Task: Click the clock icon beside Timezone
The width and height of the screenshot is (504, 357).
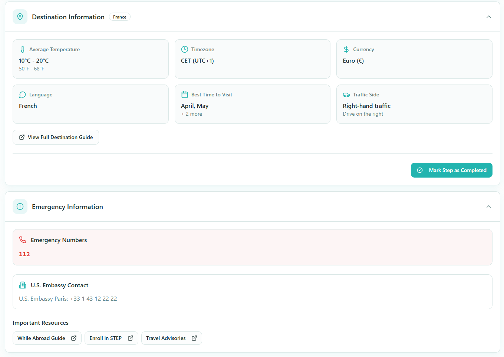Action: pyautogui.click(x=184, y=49)
